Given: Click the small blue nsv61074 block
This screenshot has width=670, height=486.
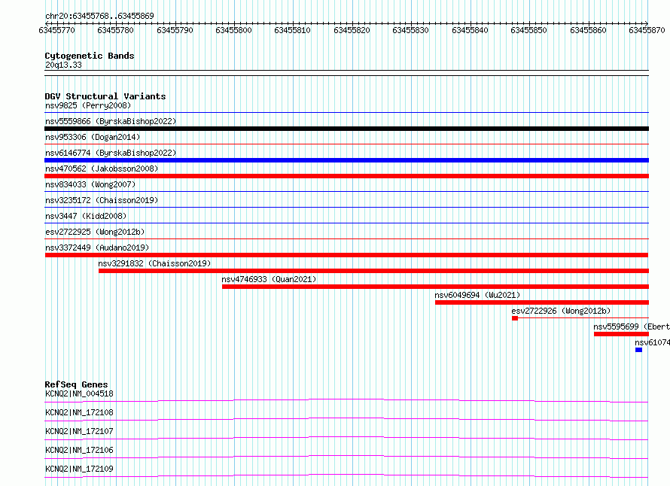Looking at the screenshot, I should pyautogui.click(x=639, y=350).
